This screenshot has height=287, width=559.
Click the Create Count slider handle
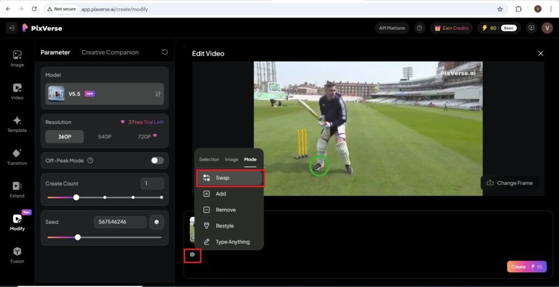(76, 198)
